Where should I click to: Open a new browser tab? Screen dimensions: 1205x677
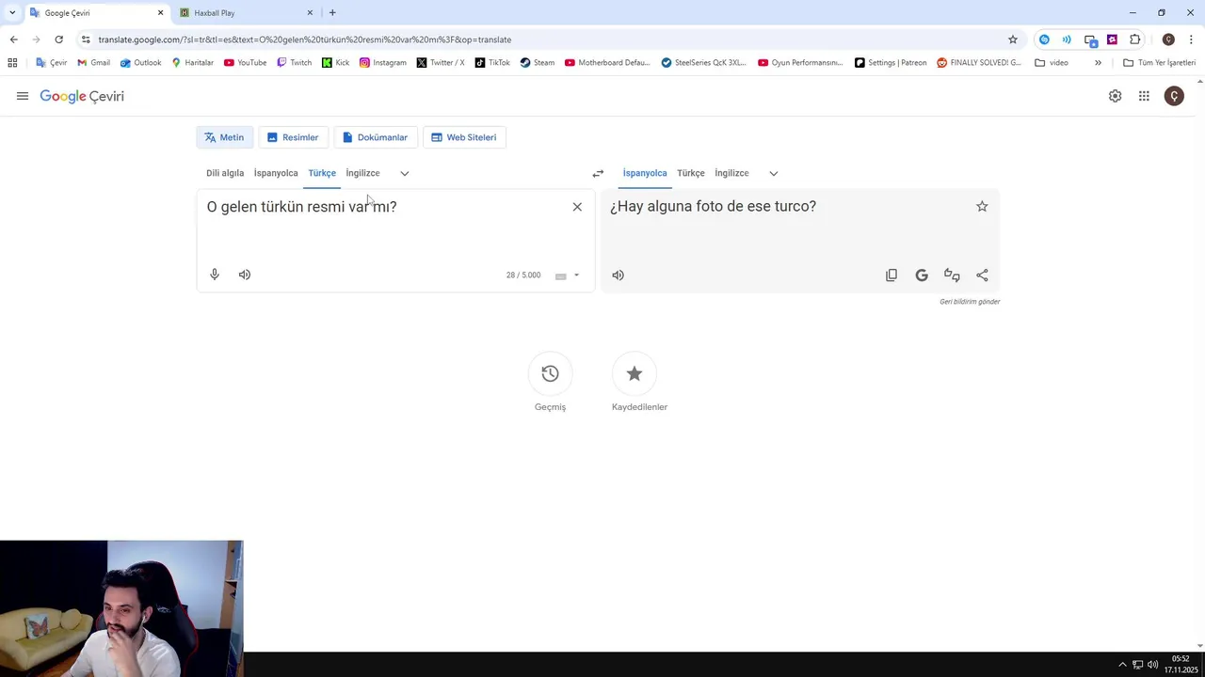[332, 13]
